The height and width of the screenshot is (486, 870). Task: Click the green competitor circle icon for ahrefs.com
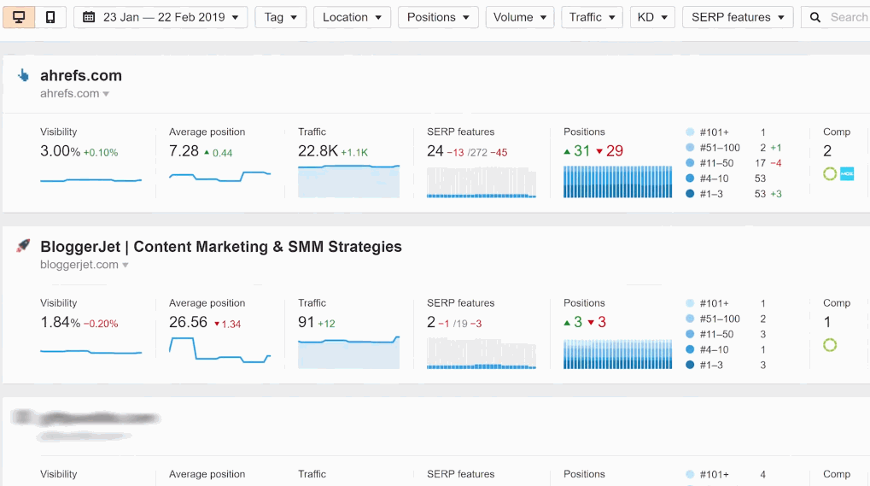830,174
